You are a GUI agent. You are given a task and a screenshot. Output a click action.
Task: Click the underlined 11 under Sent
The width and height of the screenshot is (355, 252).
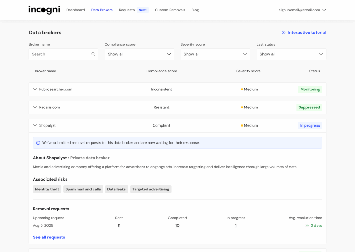click(119, 225)
